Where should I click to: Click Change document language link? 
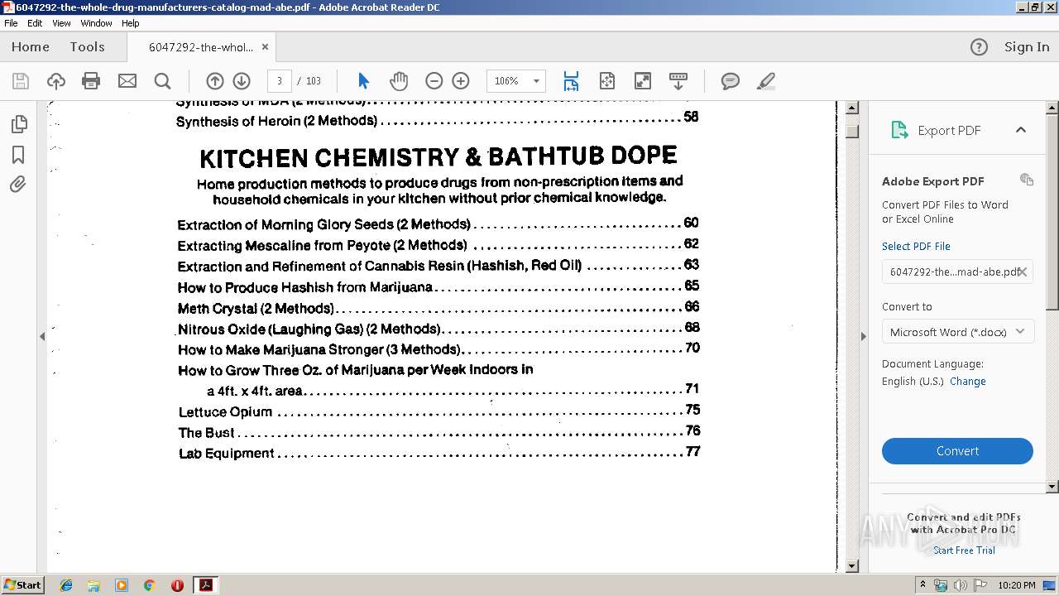[x=968, y=382]
